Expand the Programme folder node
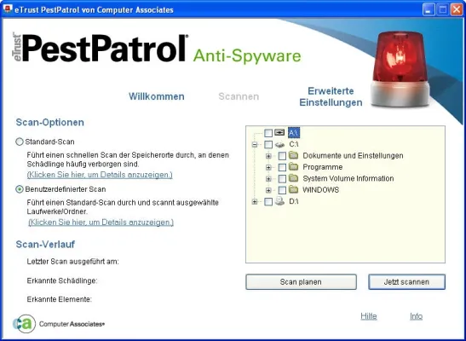 (268, 167)
